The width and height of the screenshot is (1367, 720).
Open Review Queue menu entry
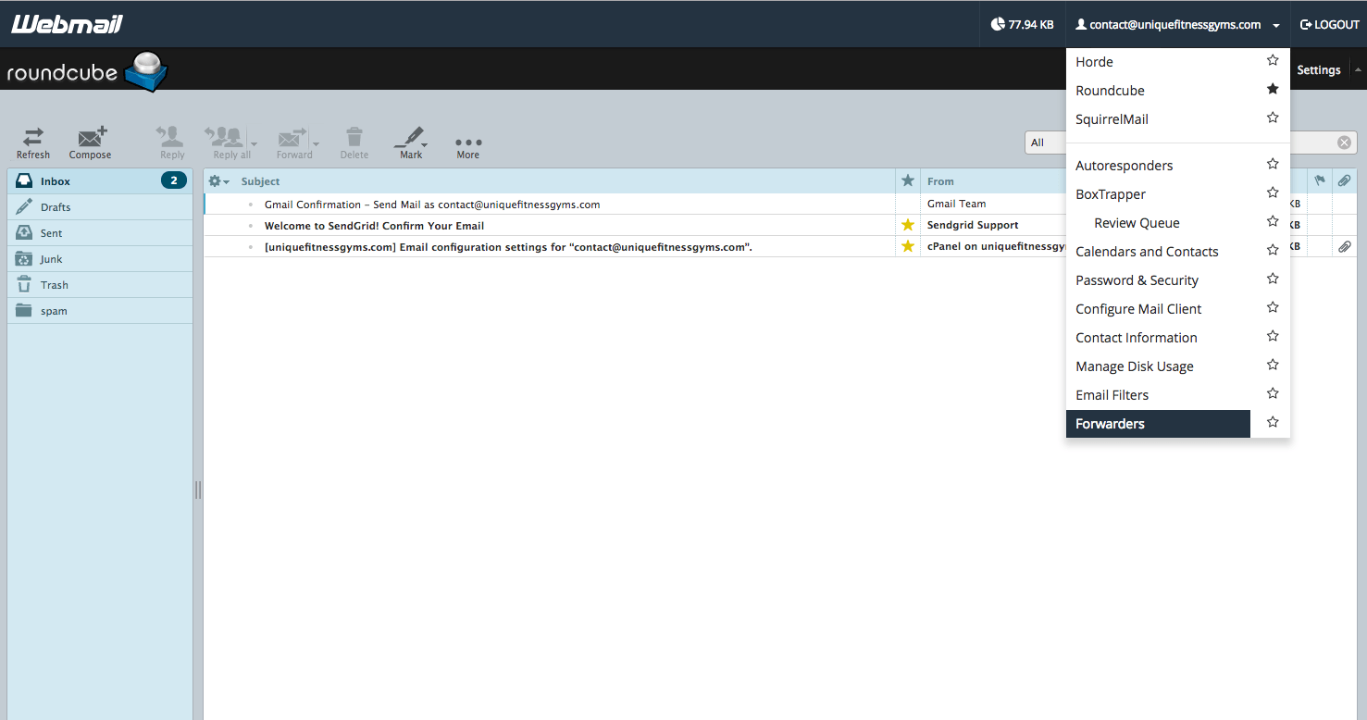[x=1159, y=223]
